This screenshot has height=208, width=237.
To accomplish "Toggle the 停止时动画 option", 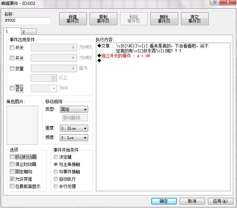I will (x=12, y=164).
